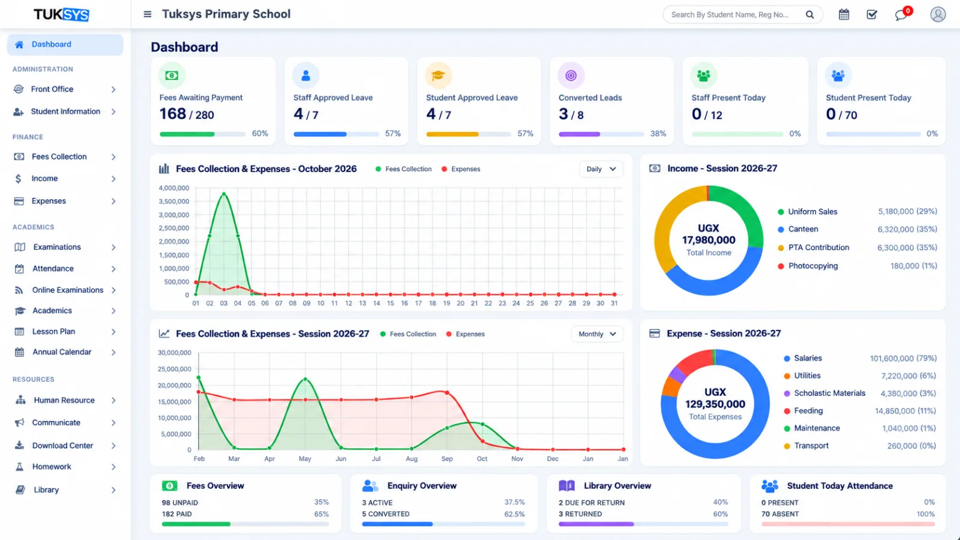Click the Fees Awaiting Payment money icon
Screen dimensions: 960x540
pyautogui.click(x=172, y=76)
